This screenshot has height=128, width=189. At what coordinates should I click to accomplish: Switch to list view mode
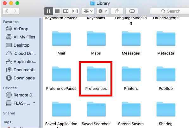57,11
